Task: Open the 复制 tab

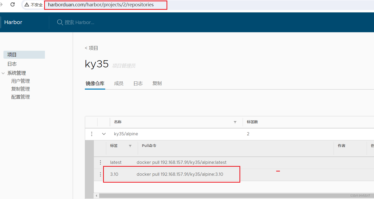Action: (157, 84)
